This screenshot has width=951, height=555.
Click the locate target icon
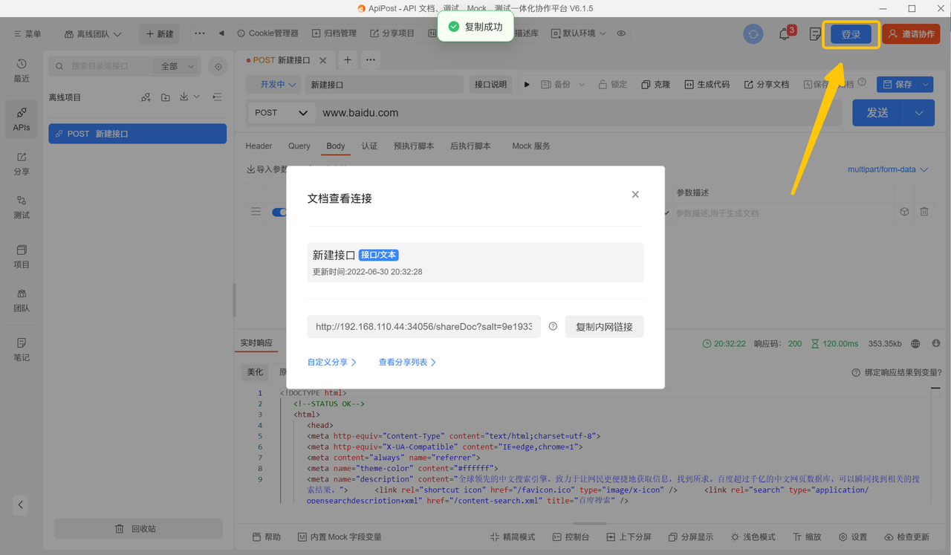[218, 66]
